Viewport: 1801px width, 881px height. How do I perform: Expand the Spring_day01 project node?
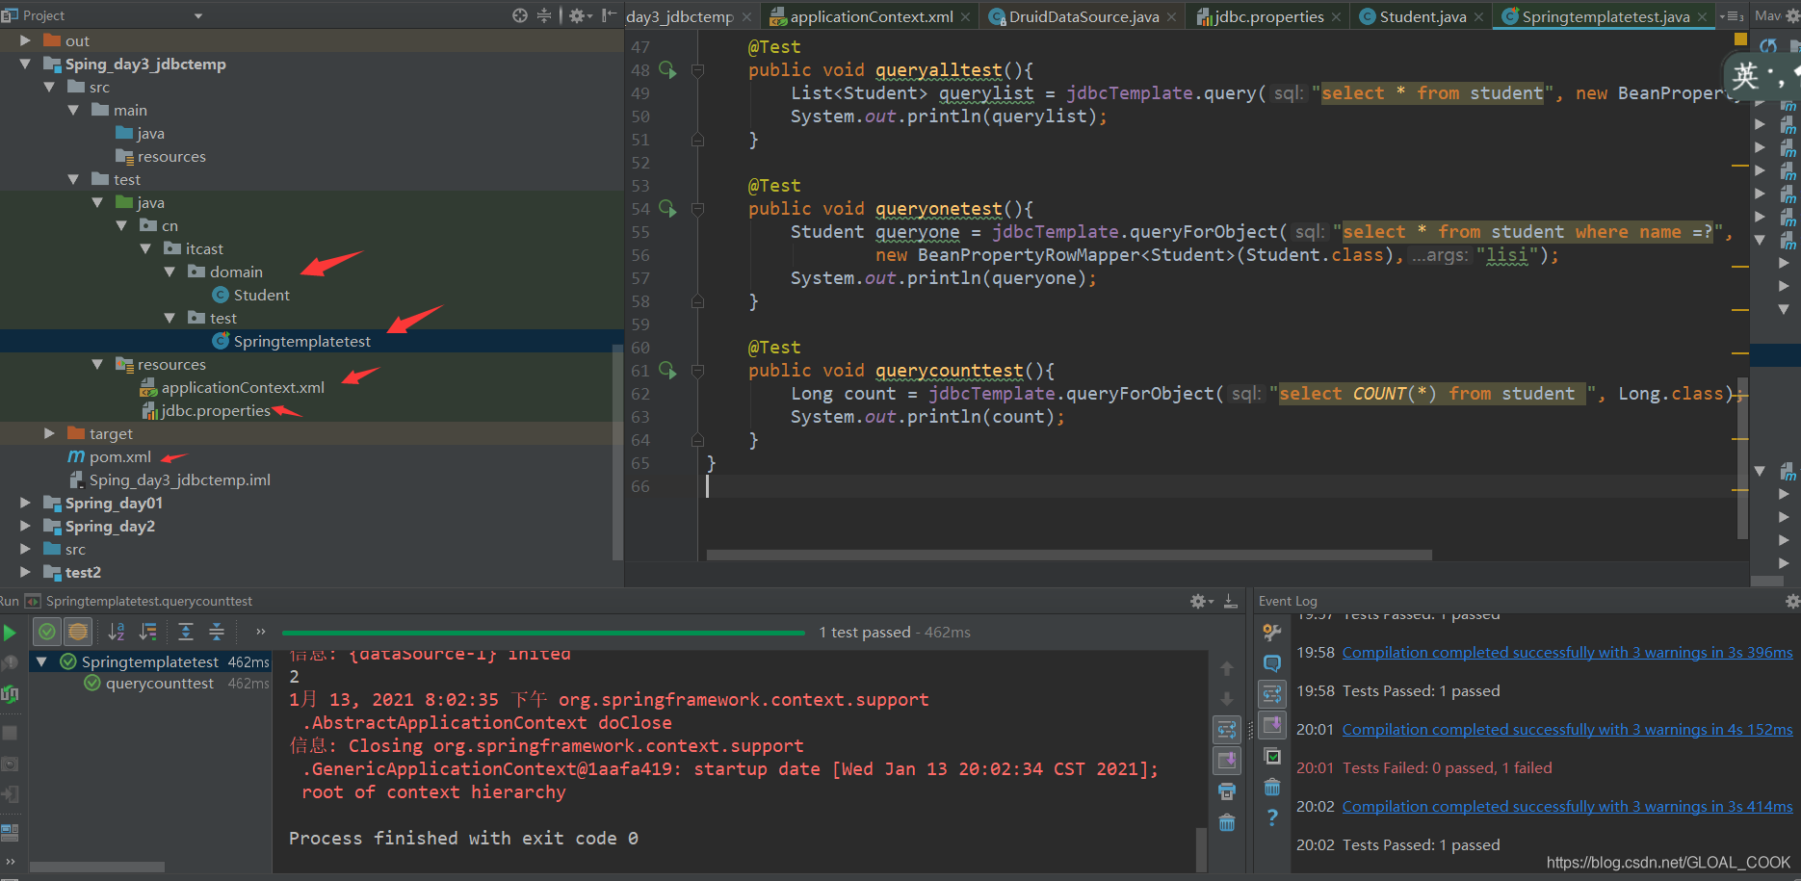[x=24, y=503]
